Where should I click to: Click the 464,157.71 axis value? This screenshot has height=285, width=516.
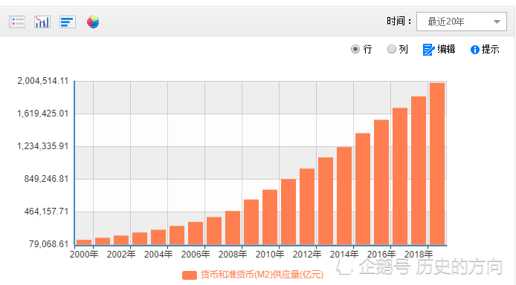click(46, 212)
